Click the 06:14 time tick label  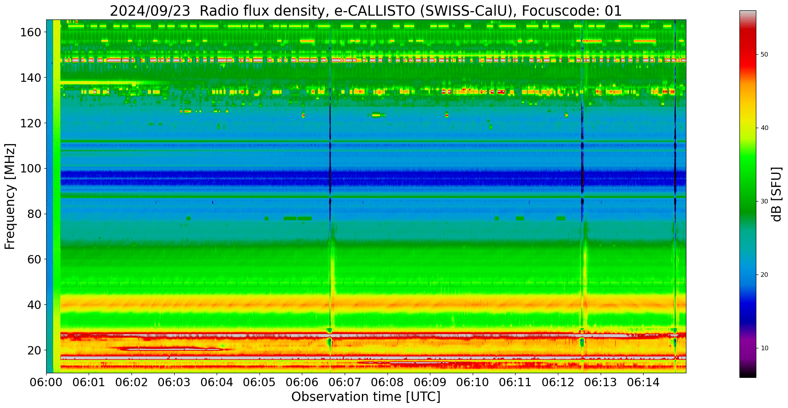click(x=643, y=382)
